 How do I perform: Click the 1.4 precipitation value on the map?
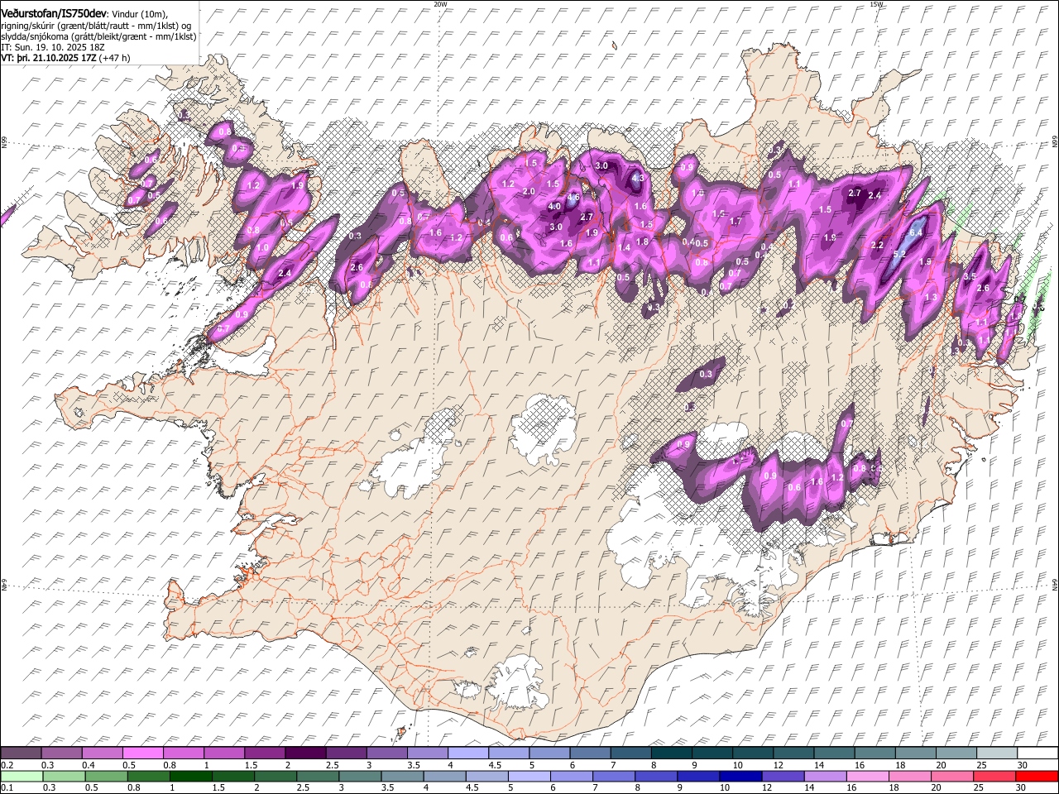point(625,247)
